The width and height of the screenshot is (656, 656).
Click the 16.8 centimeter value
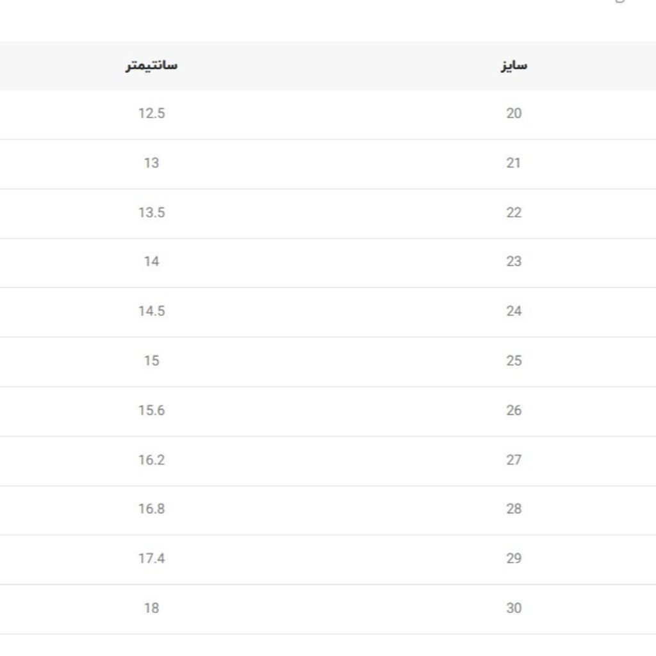point(151,509)
